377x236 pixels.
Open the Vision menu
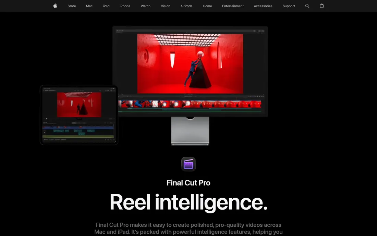(166, 6)
